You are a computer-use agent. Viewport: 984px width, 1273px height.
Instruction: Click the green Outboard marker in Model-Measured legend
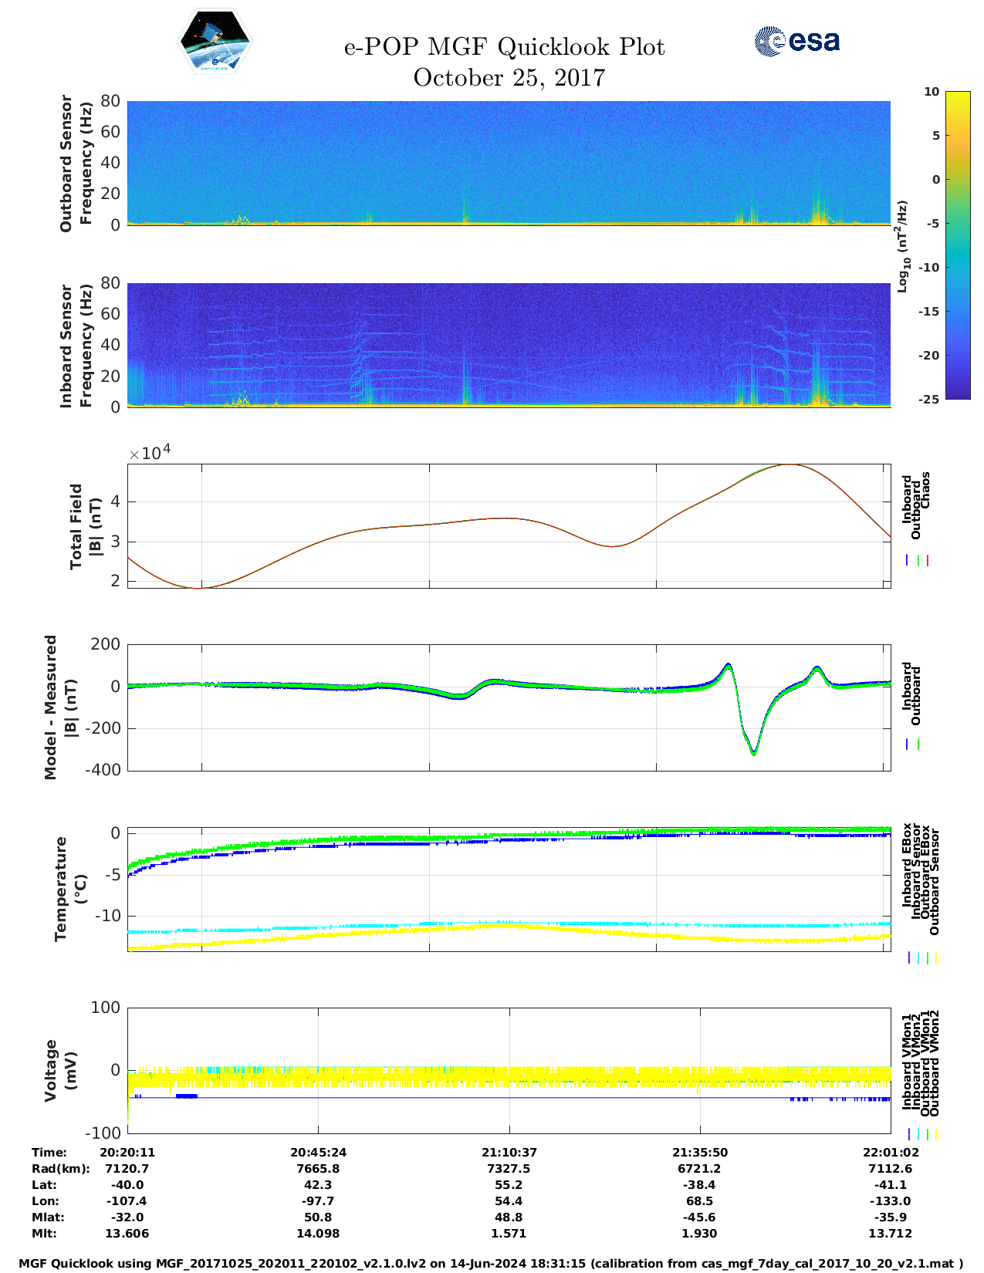tap(918, 745)
